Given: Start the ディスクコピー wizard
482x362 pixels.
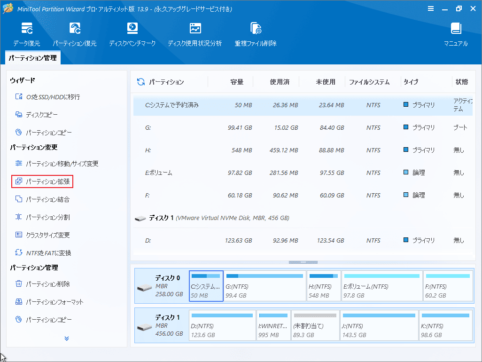Looking at the screenshot, I should point(36,115).
